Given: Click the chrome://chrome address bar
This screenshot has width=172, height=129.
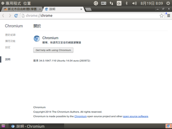Looking at the screenshot, I should pyautogui.click(x=92, y=15).
